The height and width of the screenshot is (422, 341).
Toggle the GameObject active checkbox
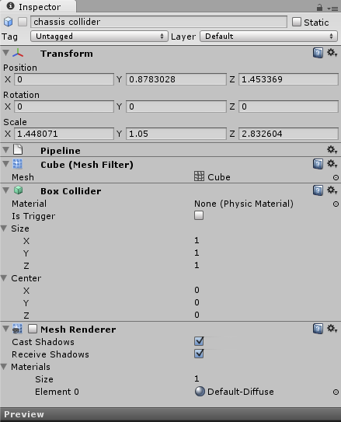point(23,22)
